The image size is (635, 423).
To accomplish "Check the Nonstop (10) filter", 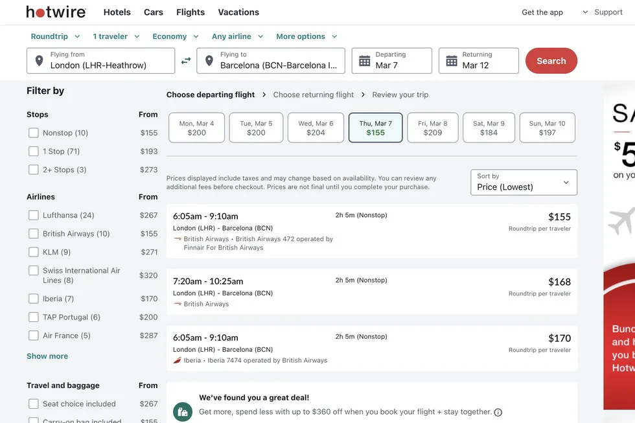I will pos(34,133).
